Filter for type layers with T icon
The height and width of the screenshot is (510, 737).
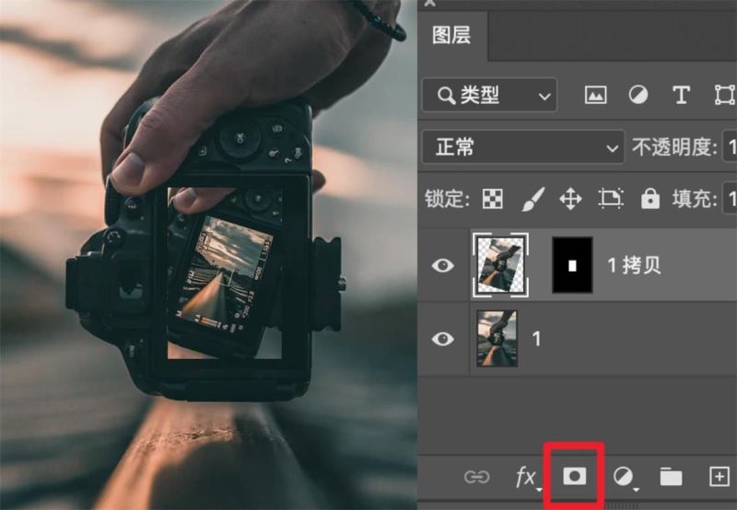click(x=681, y=95)
